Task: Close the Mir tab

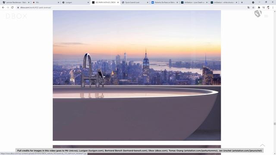Action: point(59,3)
